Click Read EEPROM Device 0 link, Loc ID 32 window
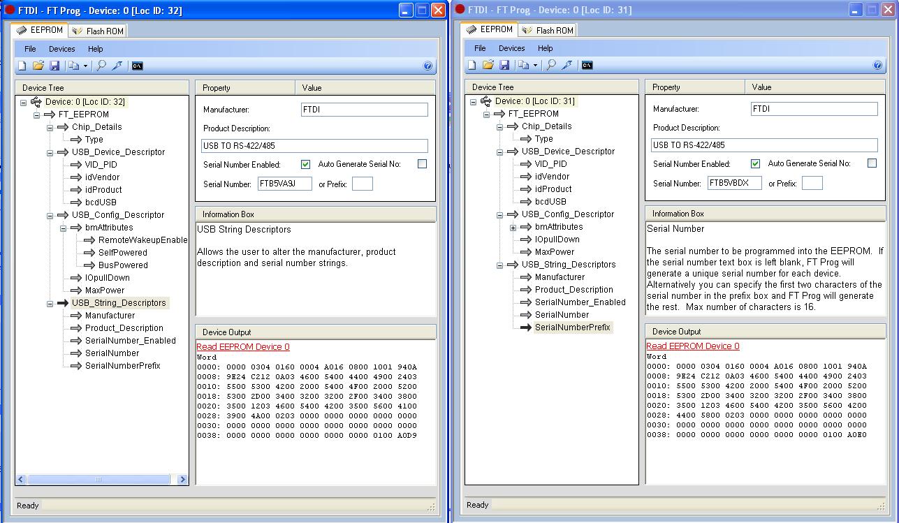 click(x=243, y=347)
